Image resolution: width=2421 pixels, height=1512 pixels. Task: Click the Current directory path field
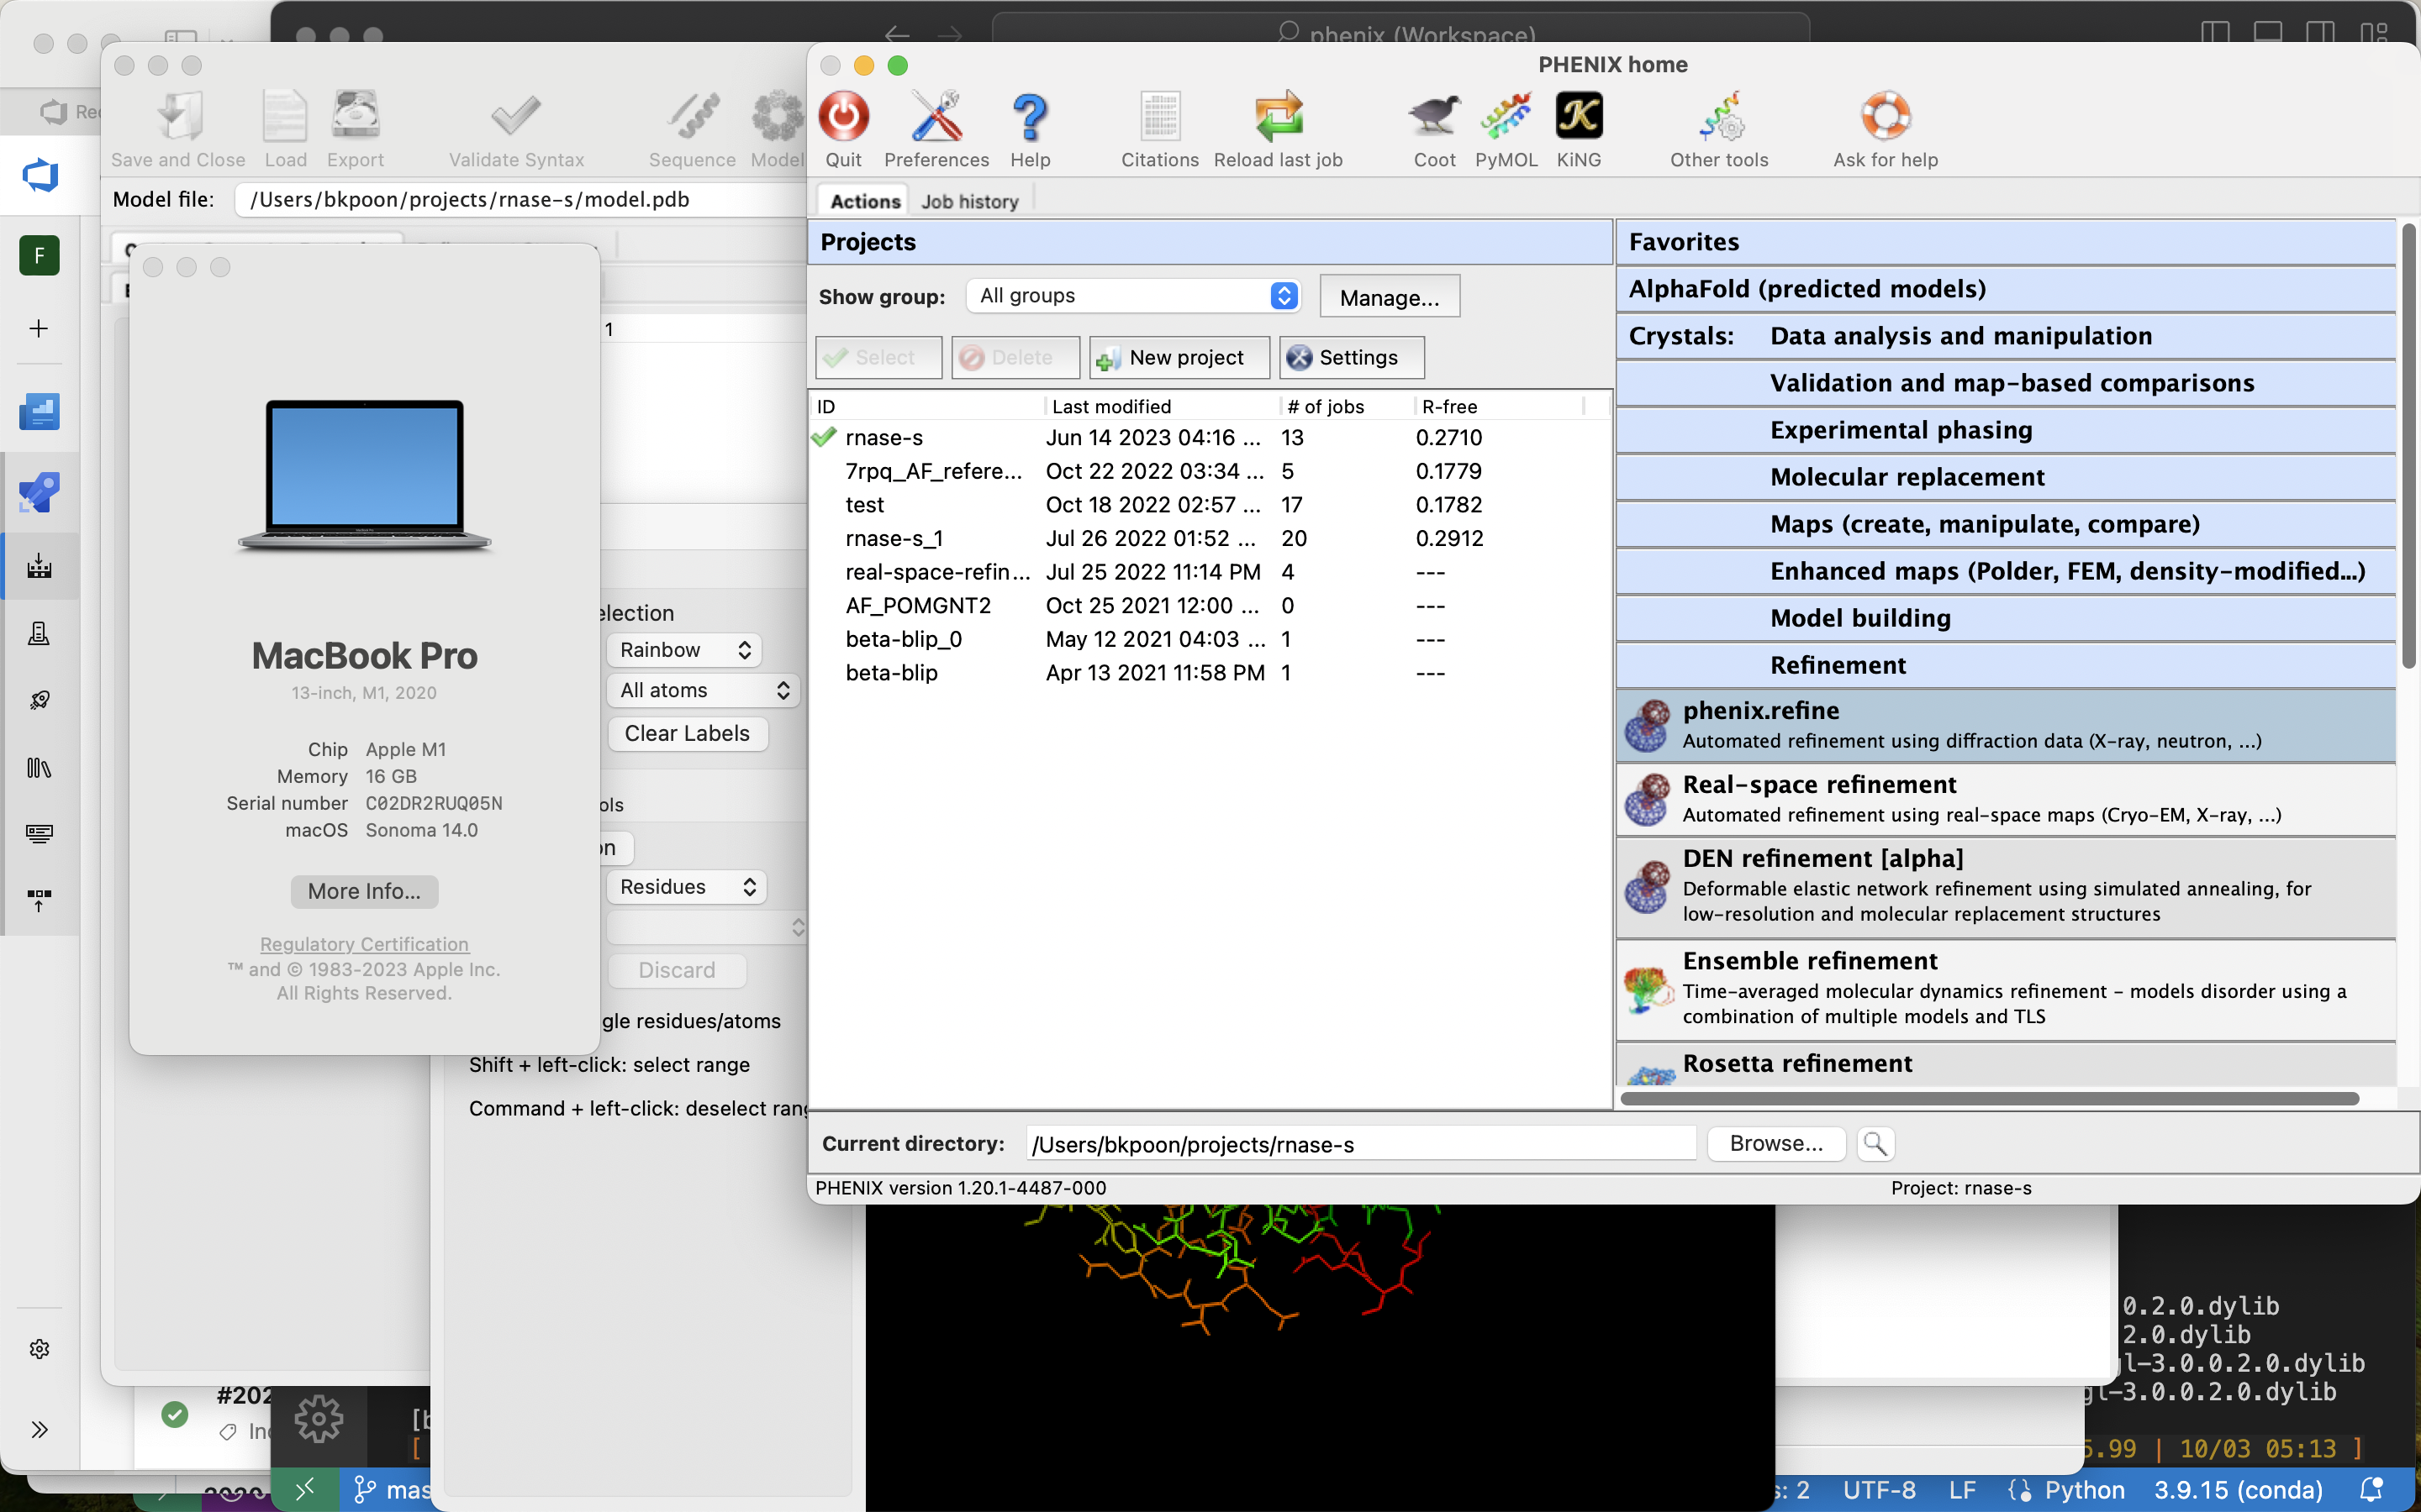[x=1361, y=1144]
